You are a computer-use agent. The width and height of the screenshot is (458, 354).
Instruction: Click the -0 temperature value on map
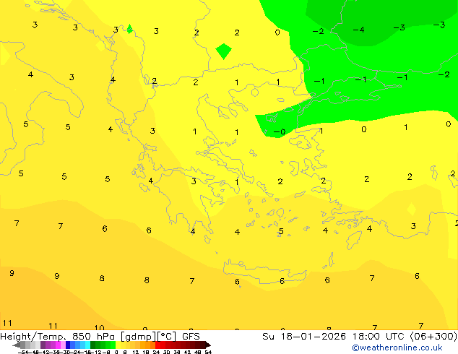pos(280,131)
